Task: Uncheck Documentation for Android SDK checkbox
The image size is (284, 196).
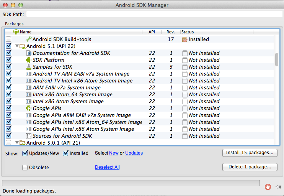Action: (8, 53)
